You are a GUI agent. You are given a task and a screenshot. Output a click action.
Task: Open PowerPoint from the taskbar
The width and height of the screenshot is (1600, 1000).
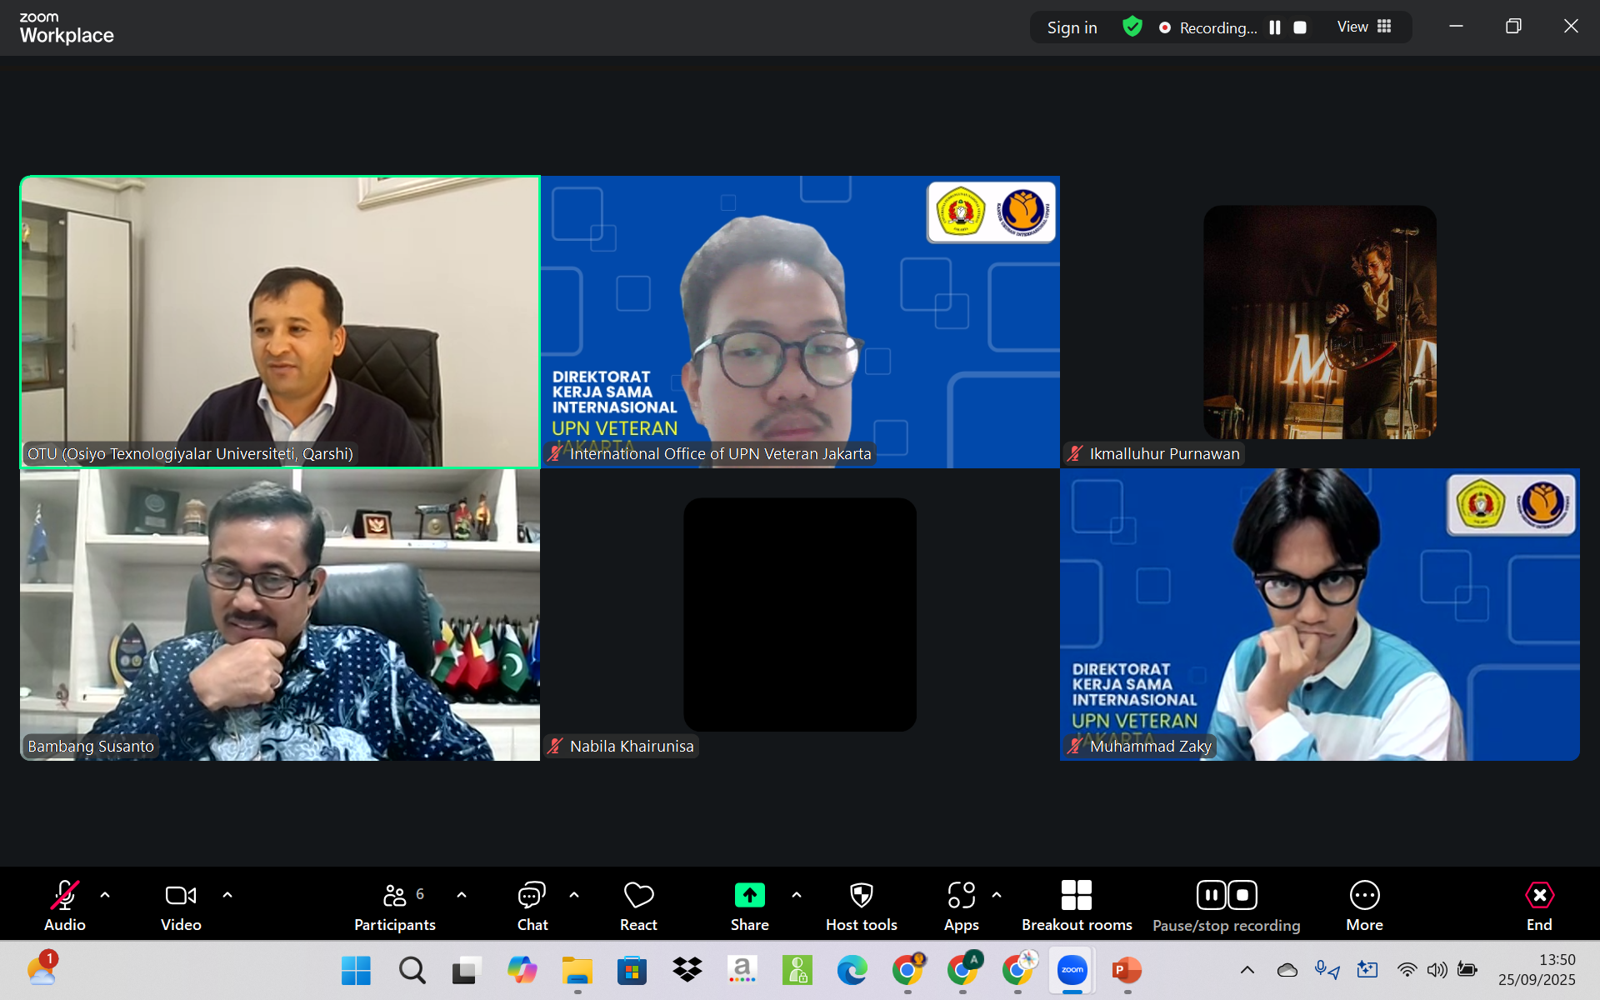[1127, 970]
